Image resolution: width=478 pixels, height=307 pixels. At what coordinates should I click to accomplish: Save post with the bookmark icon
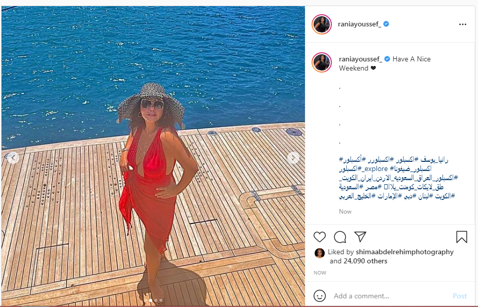click(462, 237)
